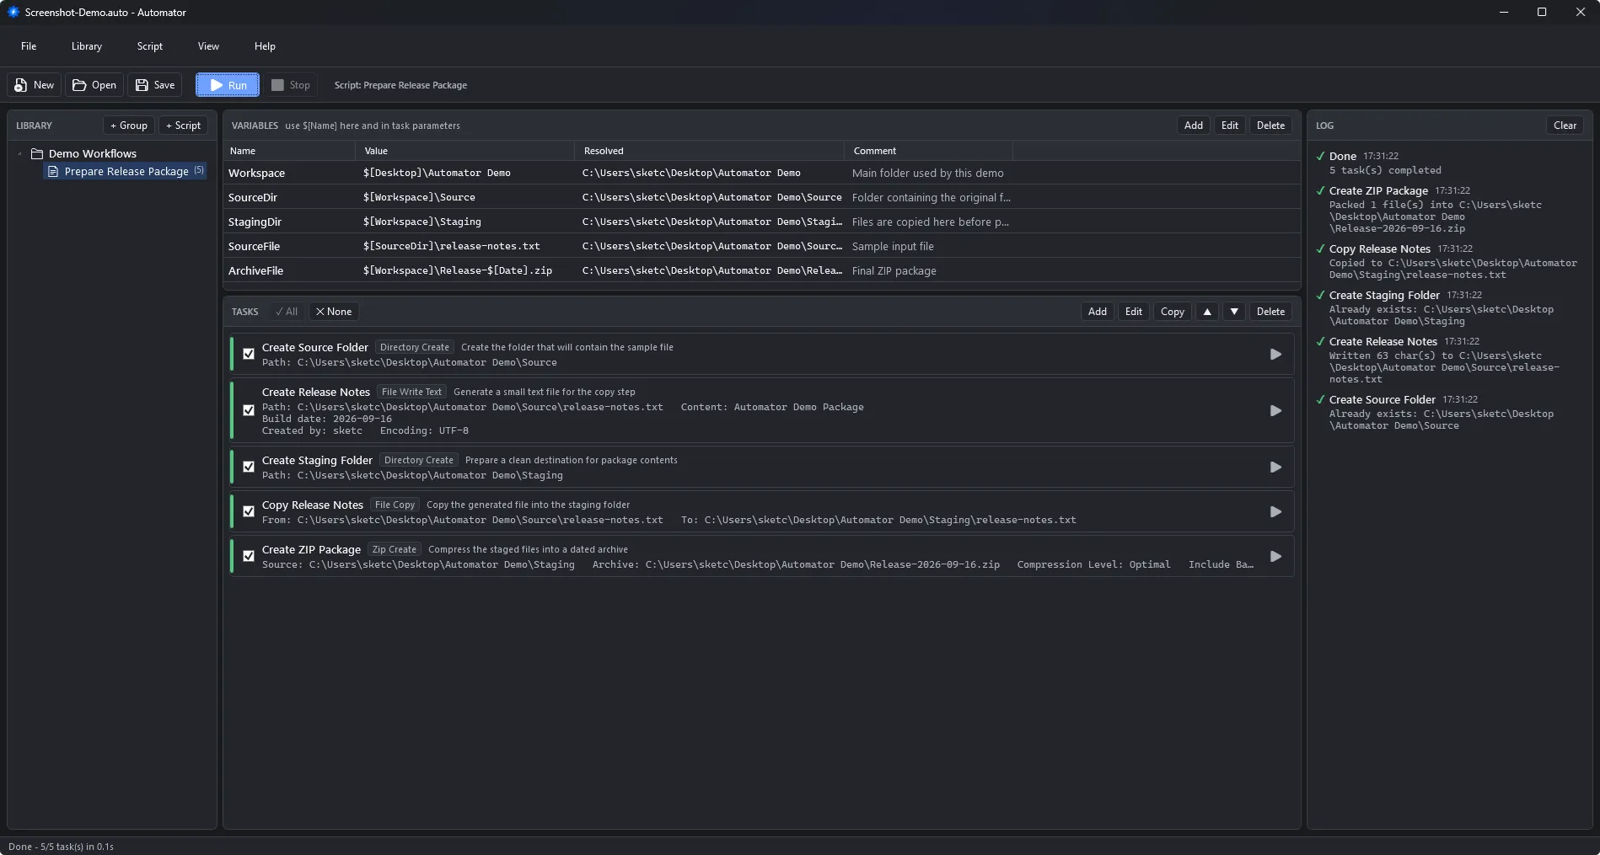
Task: Run the Create Source Folder task alone
Action: (1275, 355)
